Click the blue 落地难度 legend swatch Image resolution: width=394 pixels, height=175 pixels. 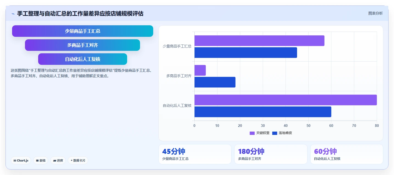coord(275,133)
